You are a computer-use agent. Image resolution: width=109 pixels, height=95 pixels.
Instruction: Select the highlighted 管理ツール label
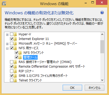tap(30, 57)
